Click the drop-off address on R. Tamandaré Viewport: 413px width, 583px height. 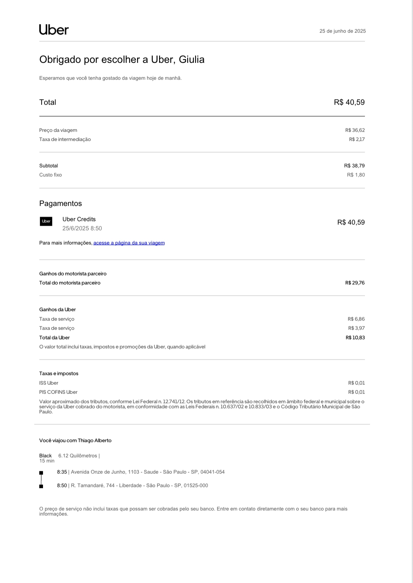139,486
